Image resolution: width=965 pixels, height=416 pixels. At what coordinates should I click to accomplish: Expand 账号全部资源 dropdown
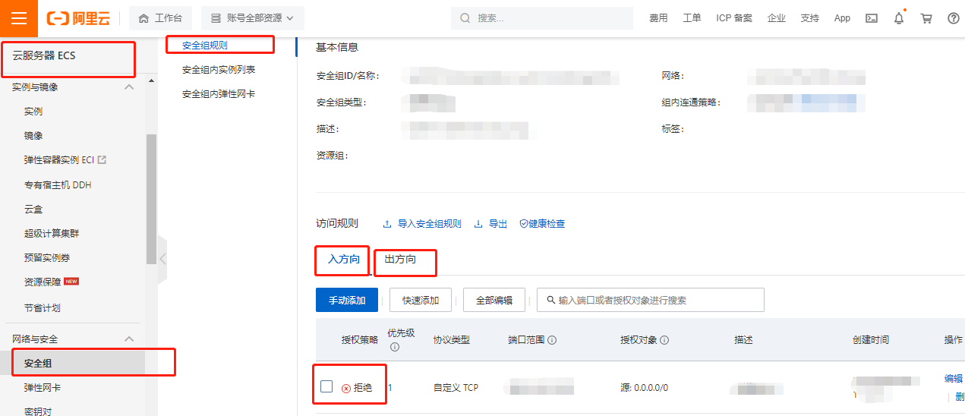click(252, 18)
